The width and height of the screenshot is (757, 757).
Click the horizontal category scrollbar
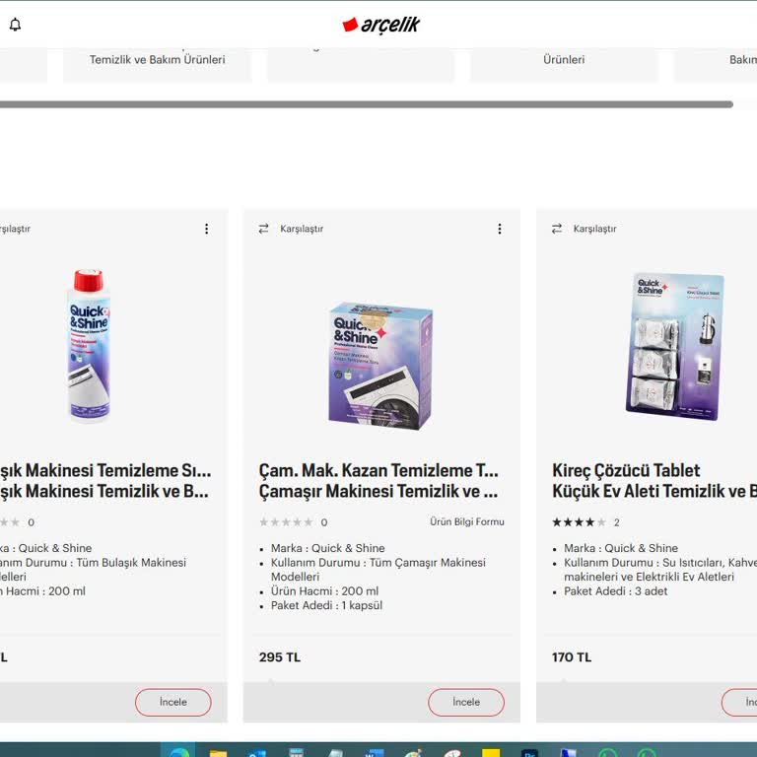click(366, 104)
